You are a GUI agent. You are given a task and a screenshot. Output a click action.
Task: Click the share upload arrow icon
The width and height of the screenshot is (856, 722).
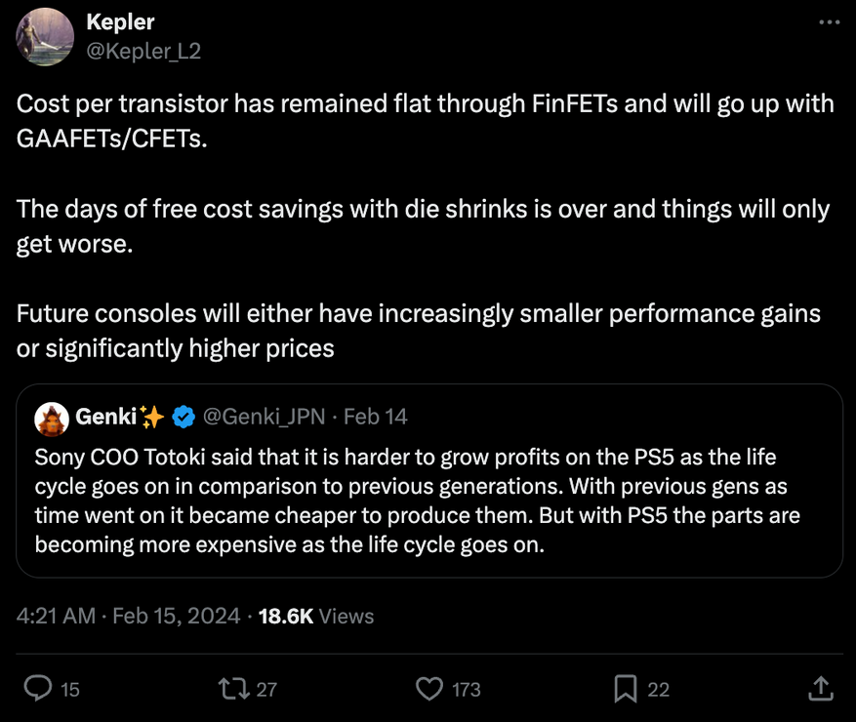pos(821,689)
